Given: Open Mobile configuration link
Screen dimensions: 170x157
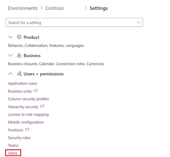Looking at the screenshot, I should click(x=26, y=122).
